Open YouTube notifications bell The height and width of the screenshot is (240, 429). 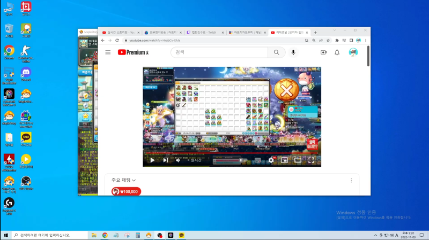(x=337, y=52)
